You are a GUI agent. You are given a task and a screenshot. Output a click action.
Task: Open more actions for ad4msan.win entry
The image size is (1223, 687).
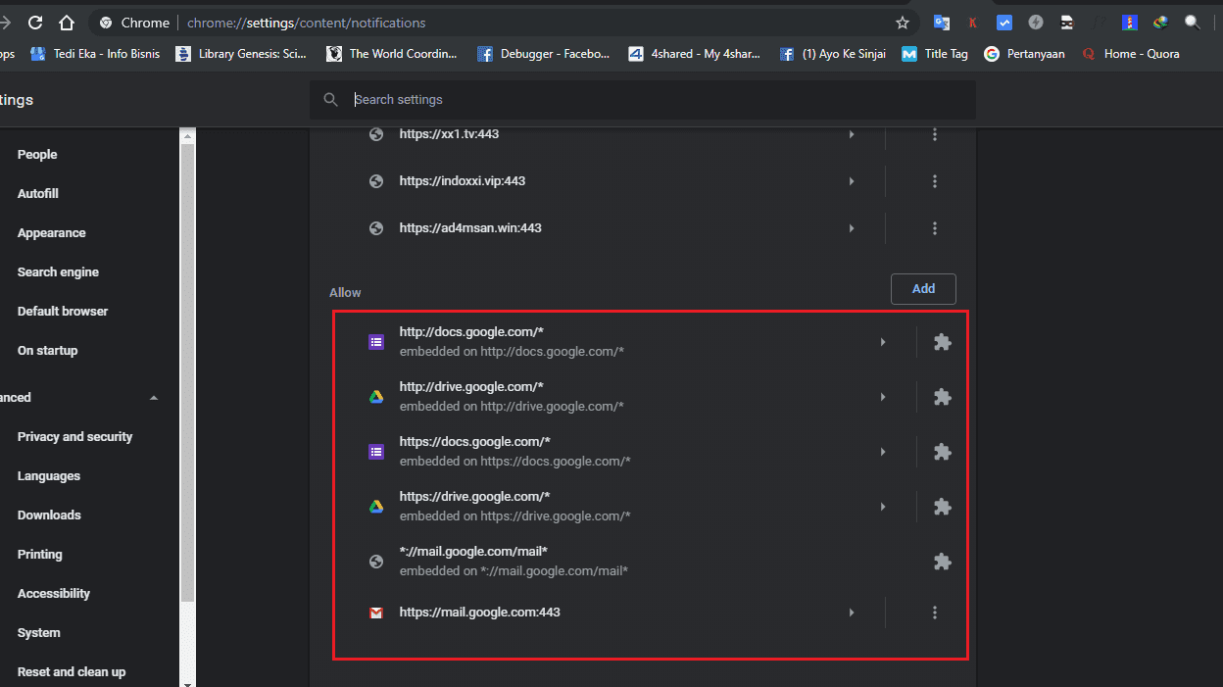pyautogui.click(x=934, y=228)
